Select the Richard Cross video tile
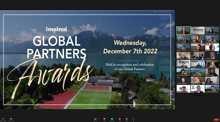This screenshot has height=122, width=220. point(198,47)
